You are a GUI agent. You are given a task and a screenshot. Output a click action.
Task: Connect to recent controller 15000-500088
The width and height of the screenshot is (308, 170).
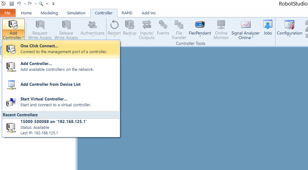click(61, 127)
